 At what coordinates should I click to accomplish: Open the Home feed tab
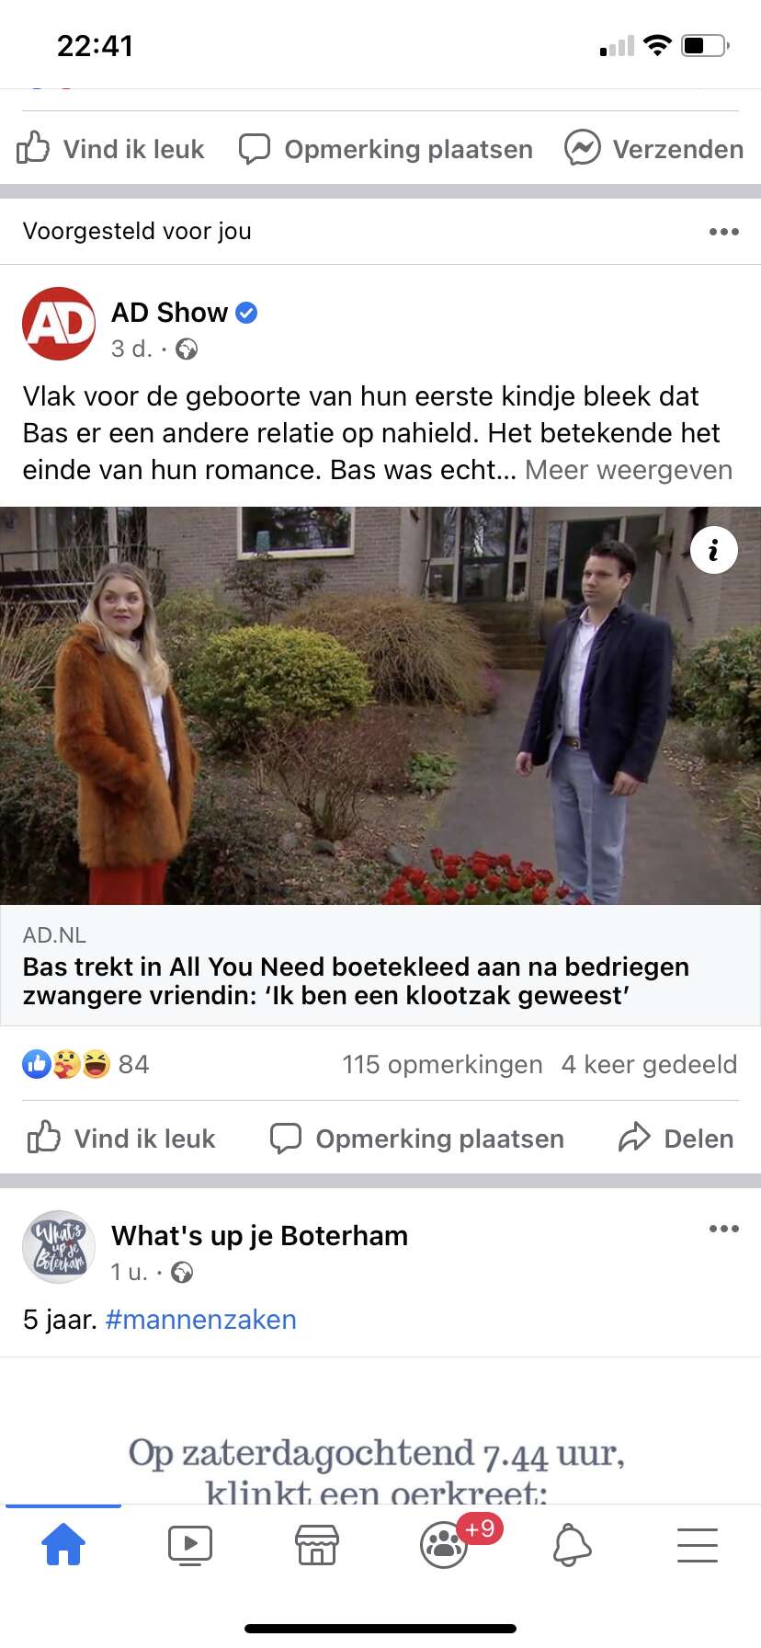(63, 1544)
